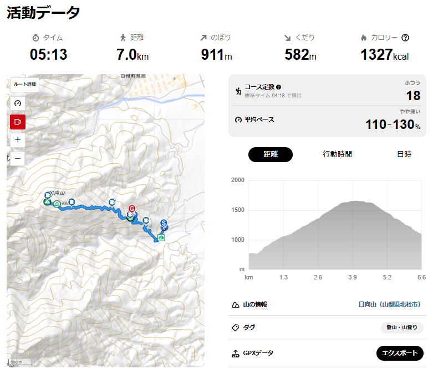This screenshot has height=374, width=433.
Task: Export GPX data with エクスポート
Action: point(400,353)
